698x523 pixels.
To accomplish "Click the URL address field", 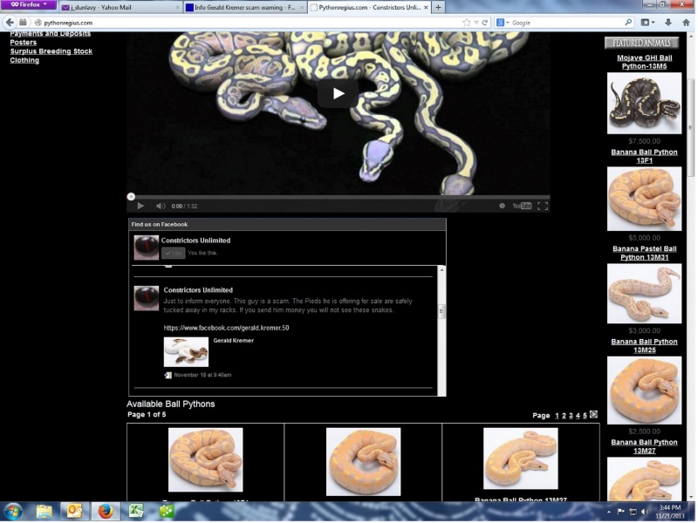I will (250, 23).
